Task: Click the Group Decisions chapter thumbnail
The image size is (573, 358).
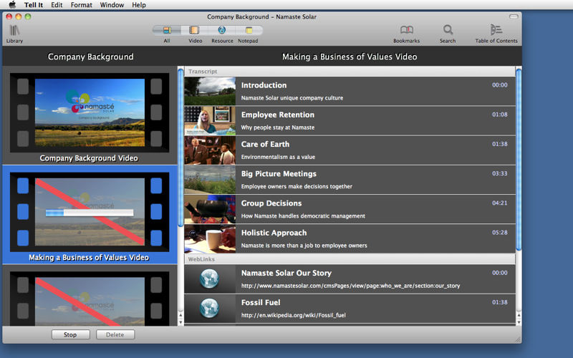Action: click(210, 209)
